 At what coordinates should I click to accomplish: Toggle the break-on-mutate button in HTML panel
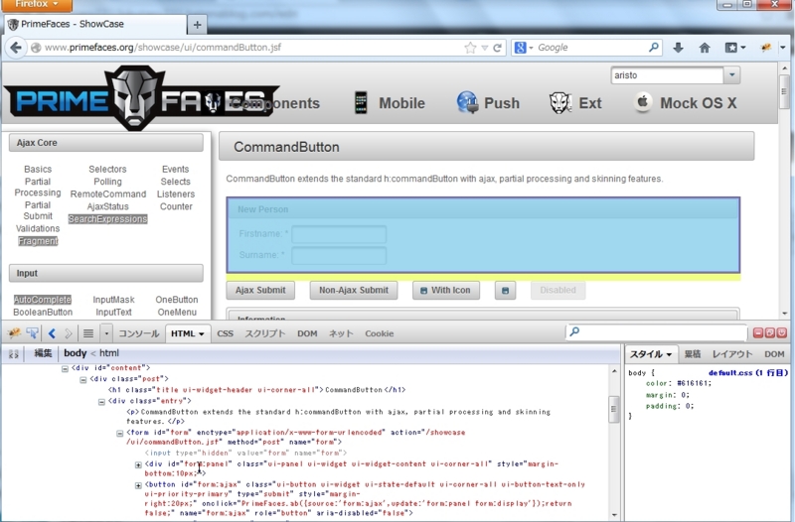point(14,354)
